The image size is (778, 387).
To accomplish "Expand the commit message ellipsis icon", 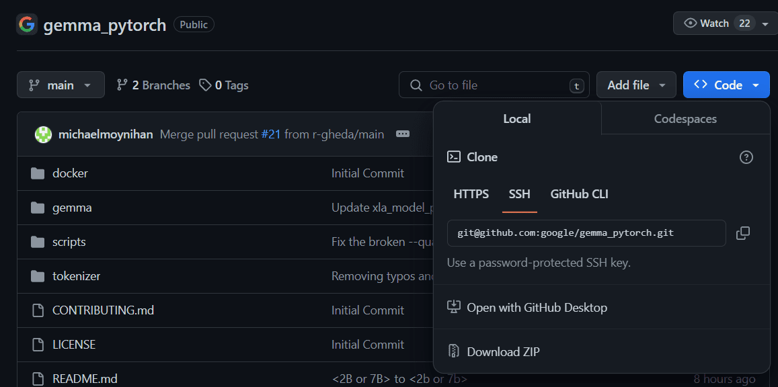I will coord(402,134).
